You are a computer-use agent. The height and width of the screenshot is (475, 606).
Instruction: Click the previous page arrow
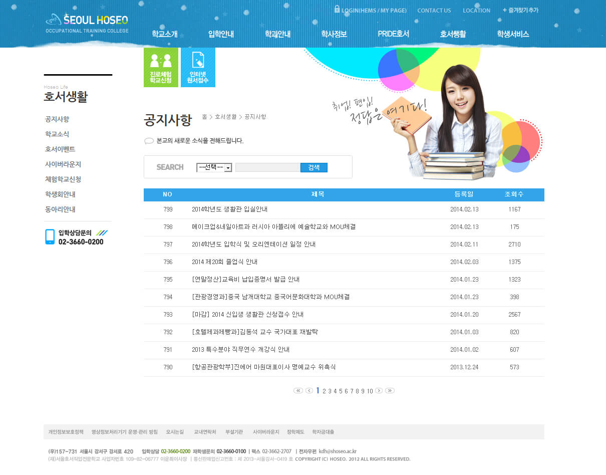(x=309, y=391)
